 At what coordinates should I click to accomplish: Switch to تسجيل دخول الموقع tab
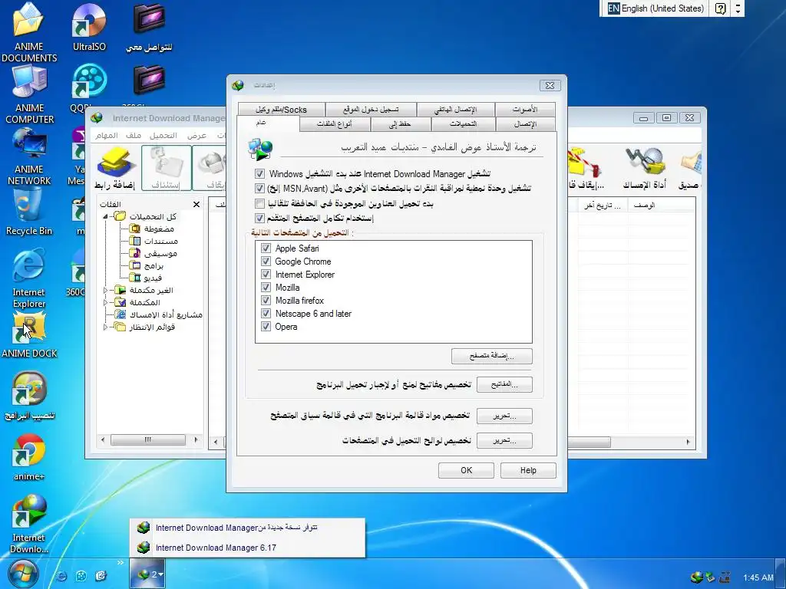pyautogui.click(x=371, y=110)
